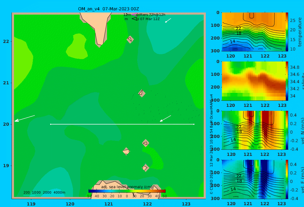Click latitude label 19 on the main map
The height and width of the screenshot is (207, 304).
click(x=6, y=166)
